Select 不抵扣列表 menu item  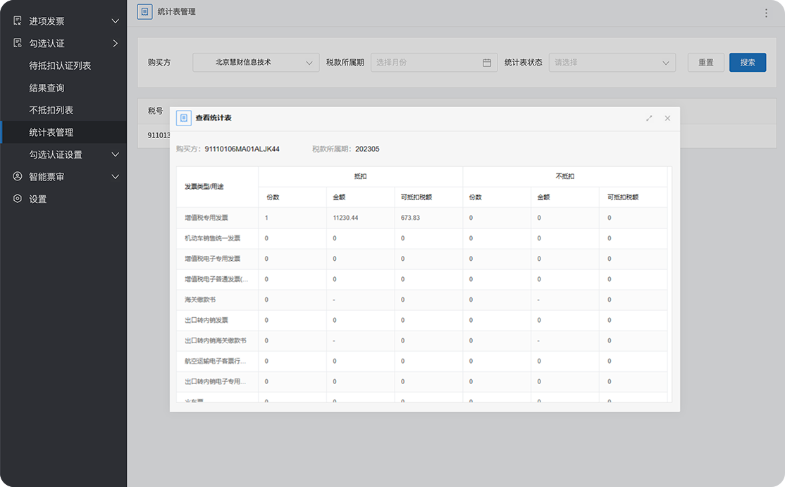[51, 110]
